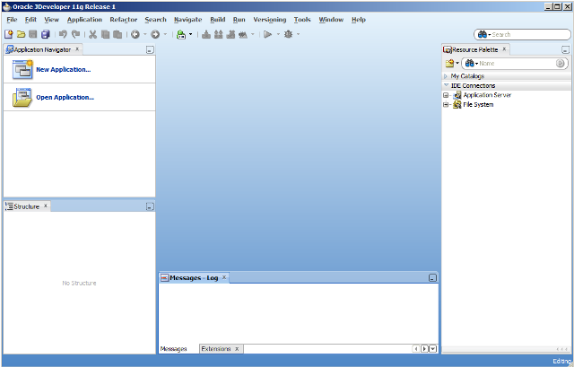Open dropdown arrow next to Forward button
The width and height of the screenshot is (574, 367).
pos(165,34)
